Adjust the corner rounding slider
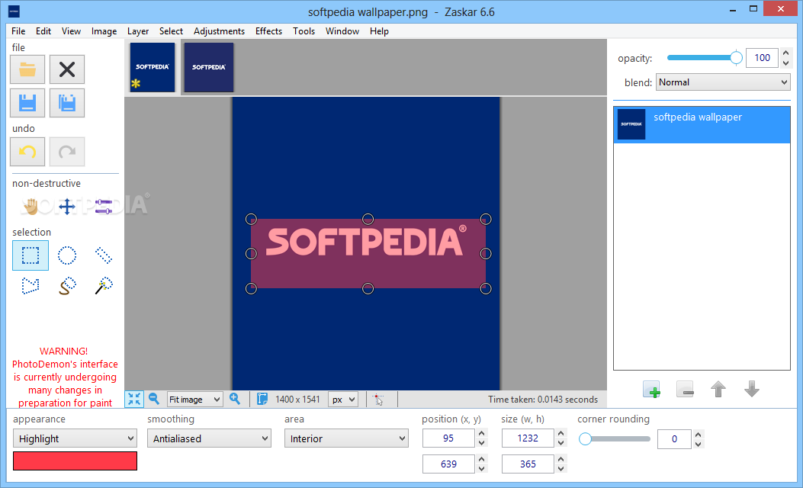 pyautogui.click(x=615, y=439)
